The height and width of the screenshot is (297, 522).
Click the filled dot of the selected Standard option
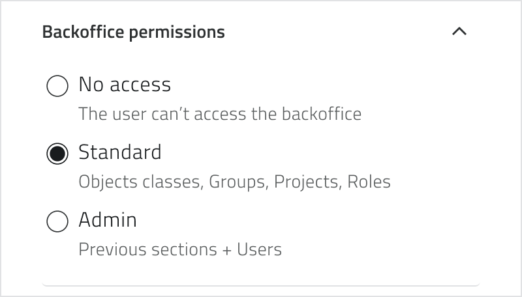57,154
